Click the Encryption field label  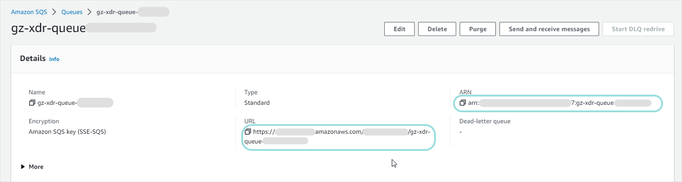click(x=44, y=121)
